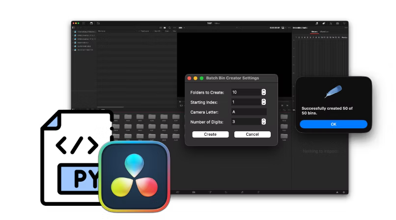Click the Create button in Batch Bin Creator
396x220 pixels.
pos(210,134)
